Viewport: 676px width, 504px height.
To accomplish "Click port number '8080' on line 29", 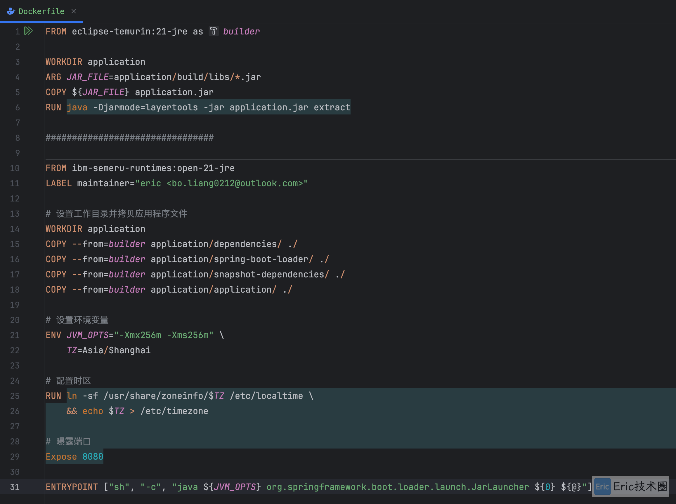I will [93, 457].
